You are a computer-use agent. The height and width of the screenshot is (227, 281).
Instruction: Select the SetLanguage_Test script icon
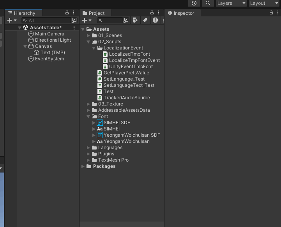pyautogui.click(x=100, y=79)
